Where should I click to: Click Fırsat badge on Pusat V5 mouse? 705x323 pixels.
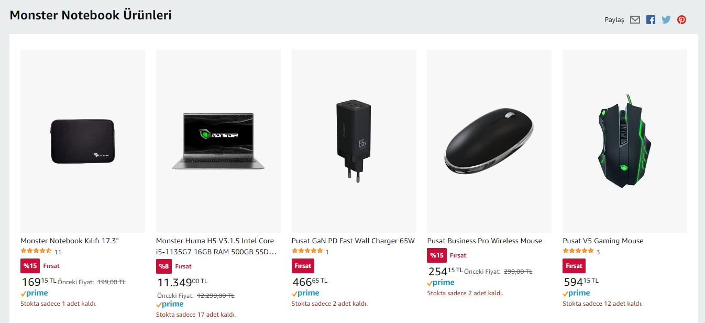coord(574,266)
